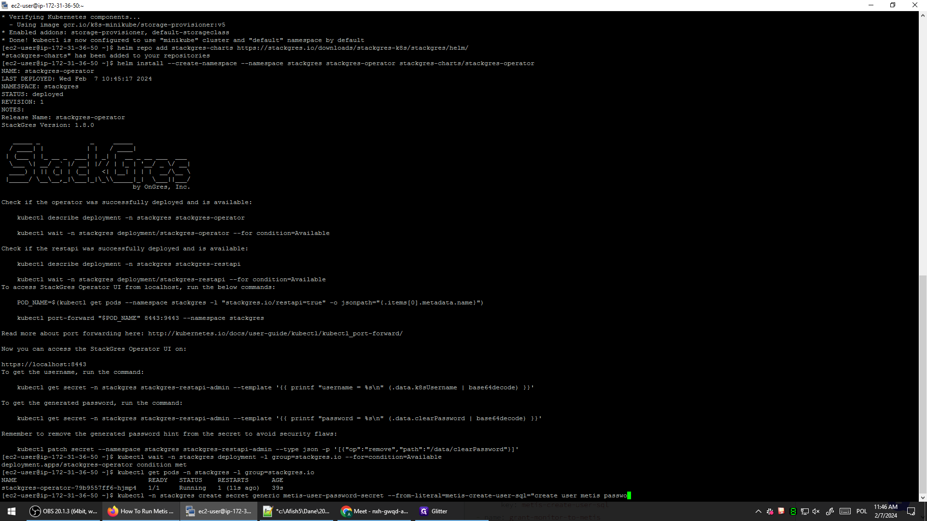Click the muted volume speaker icon
The image size is (927, 521).
coord(816,511)
